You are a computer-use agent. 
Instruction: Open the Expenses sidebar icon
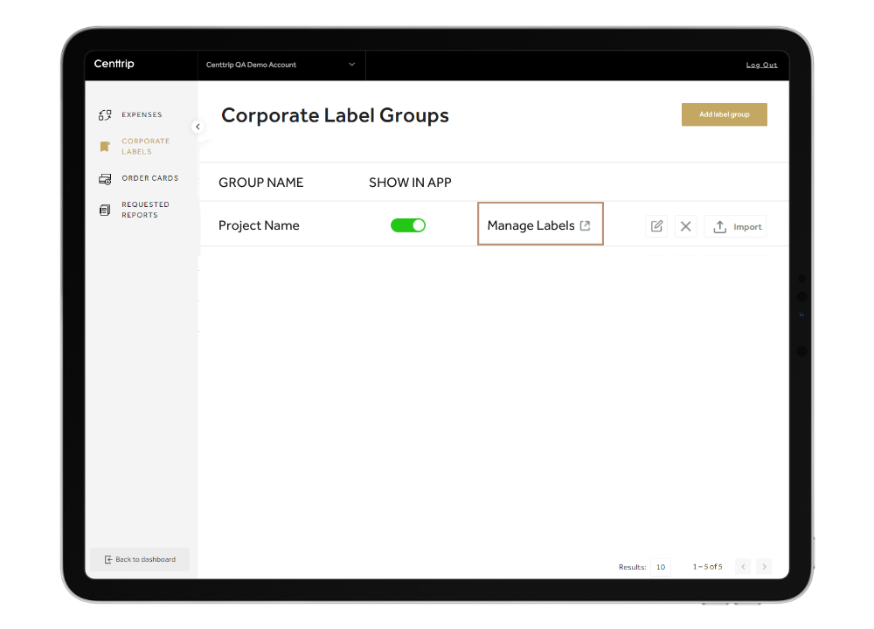click(105, 114)
